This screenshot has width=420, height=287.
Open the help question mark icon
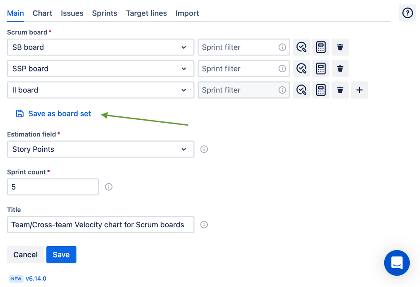(407, 13)
